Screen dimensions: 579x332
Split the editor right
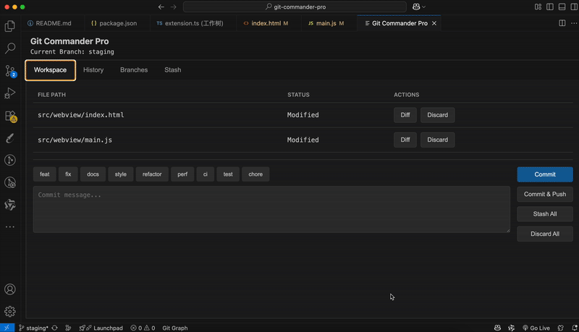coord(562,23)
